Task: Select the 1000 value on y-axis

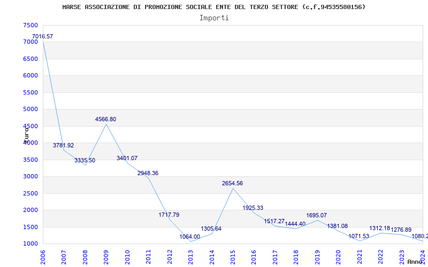Action: click(30, 244)
